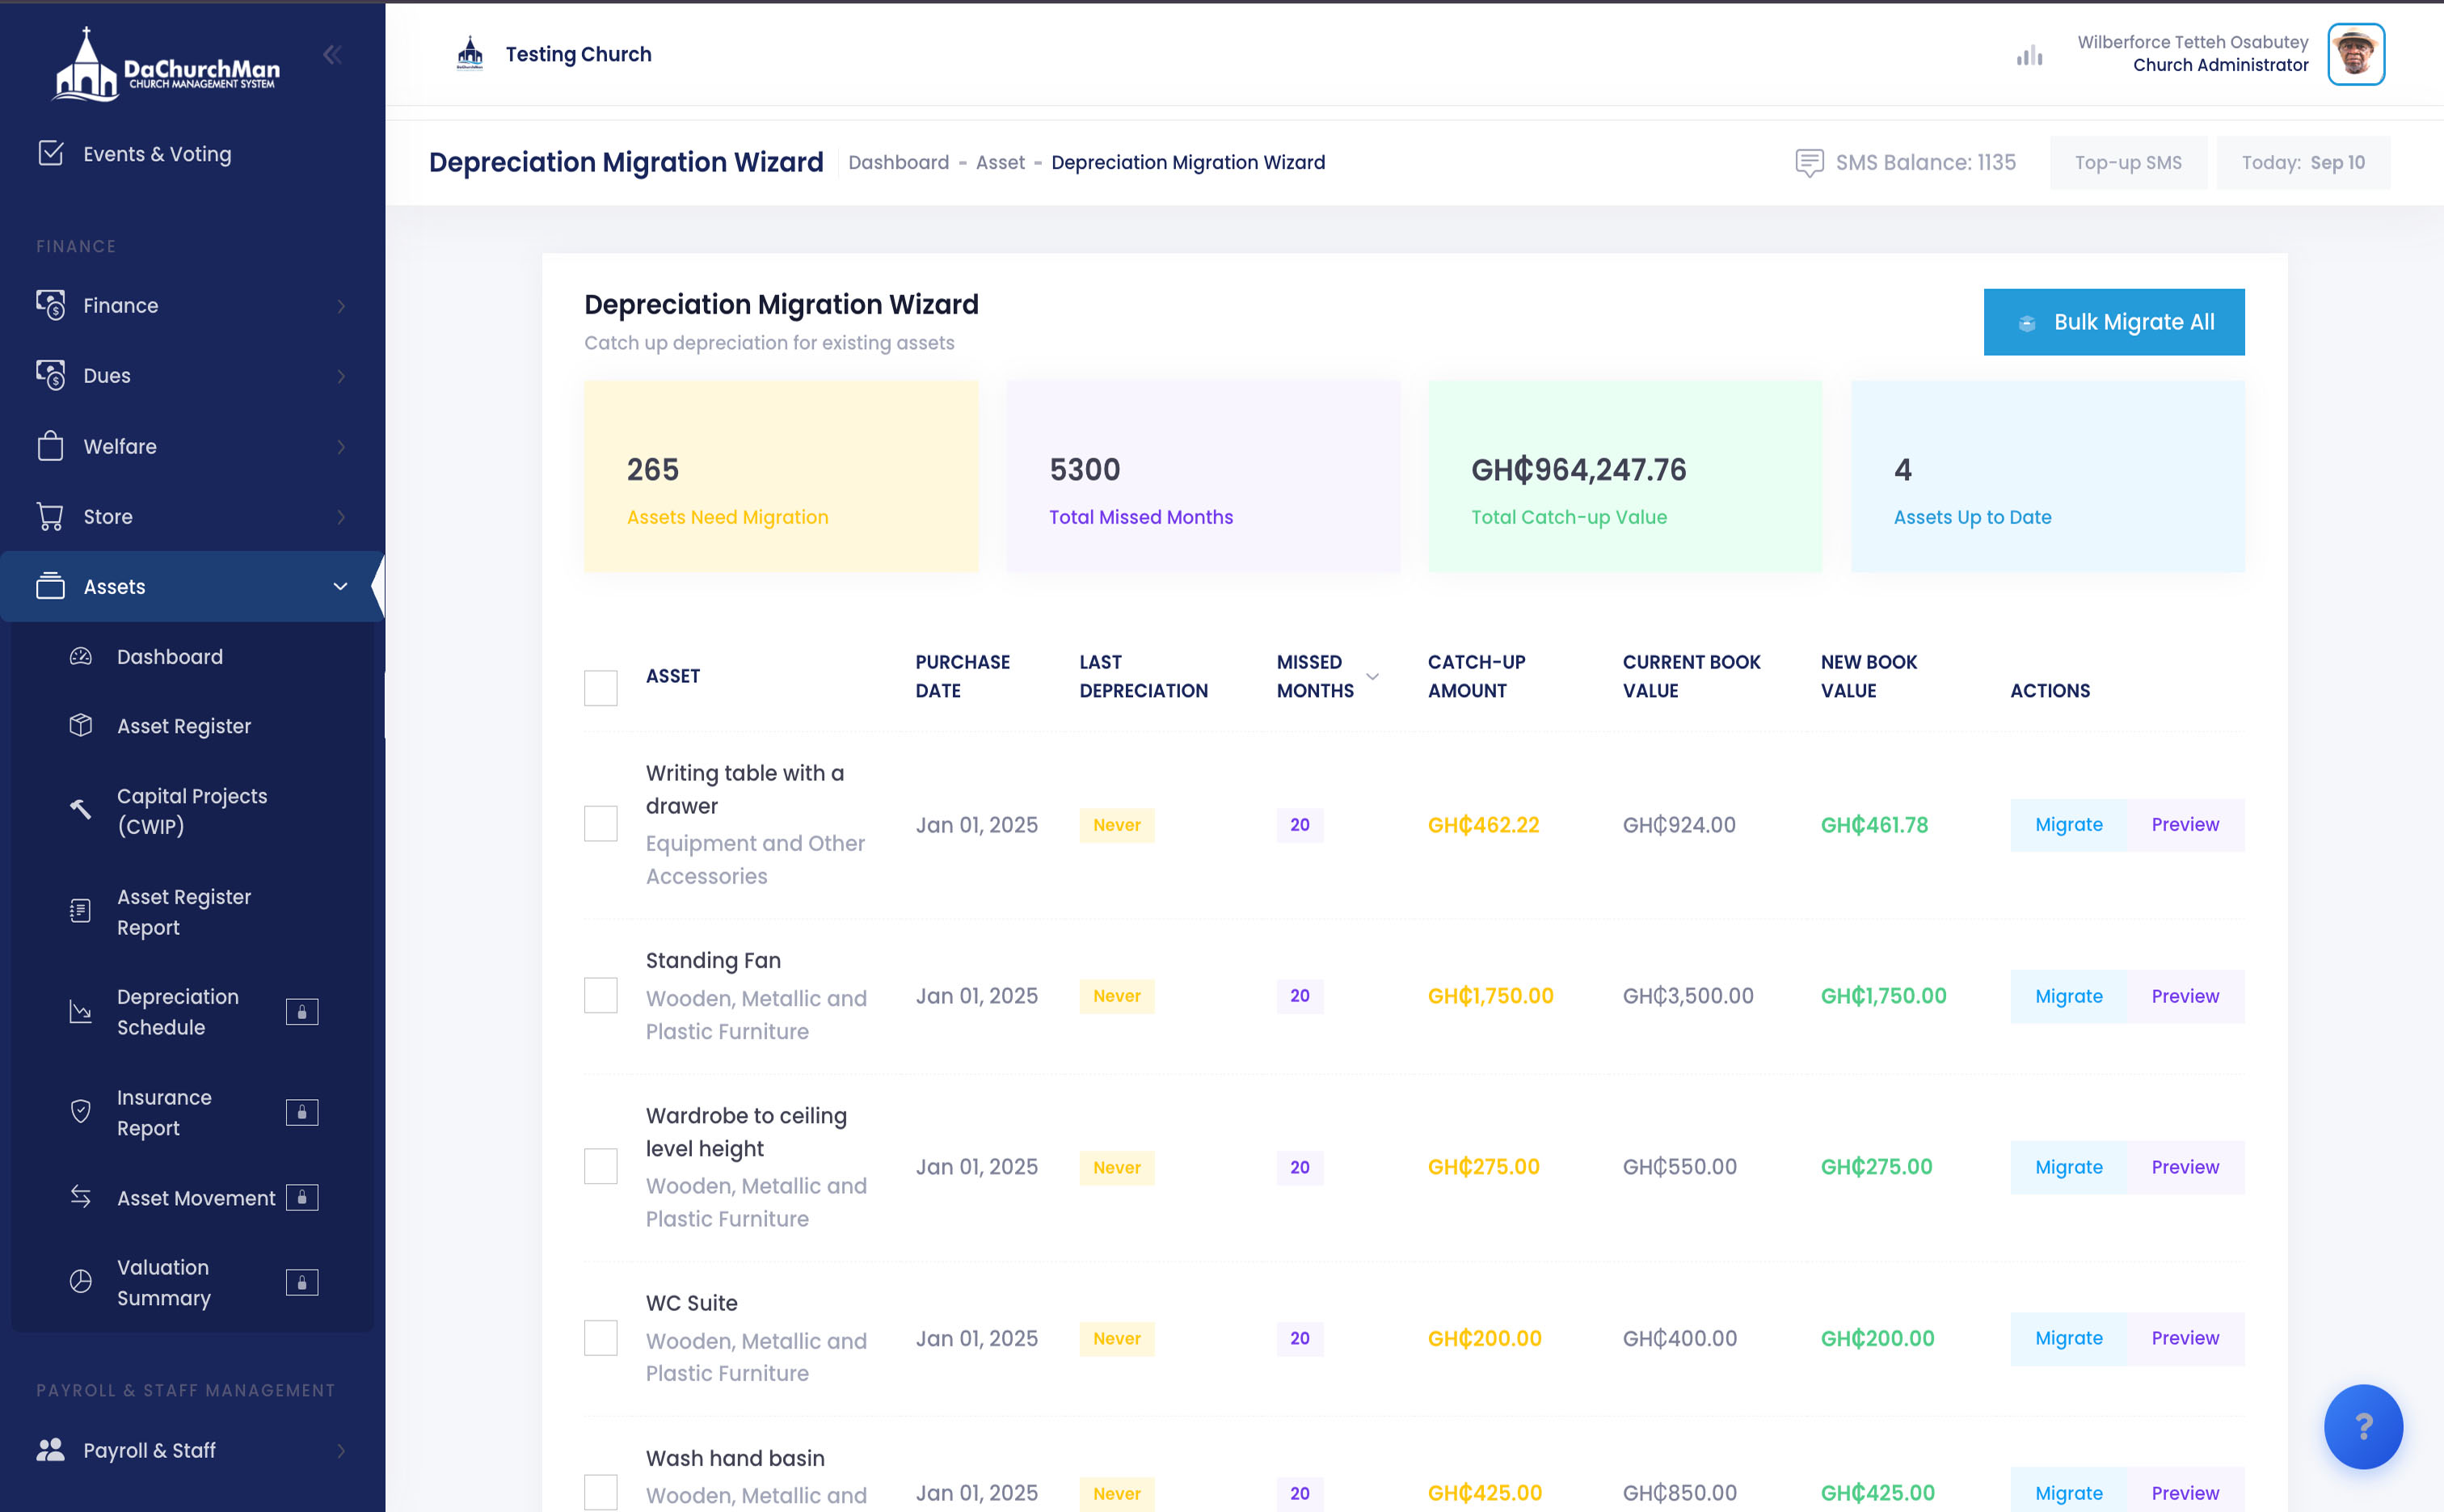Open Asset Register menu item
Viewport: 2444px width, 1512px height.
click(192, 726)
